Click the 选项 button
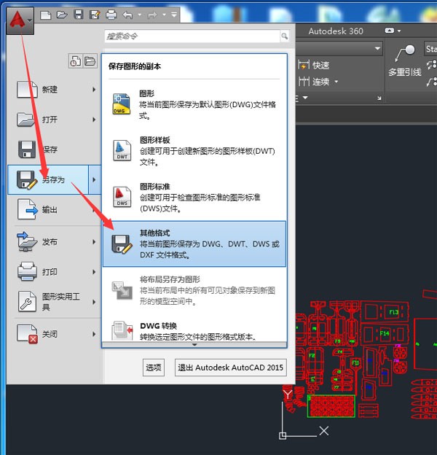The width and height of the screenshot is (437, 455). click(153, 367)
